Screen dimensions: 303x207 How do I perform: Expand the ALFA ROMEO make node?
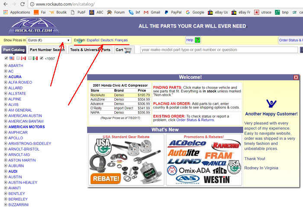(x=6, y=82)
